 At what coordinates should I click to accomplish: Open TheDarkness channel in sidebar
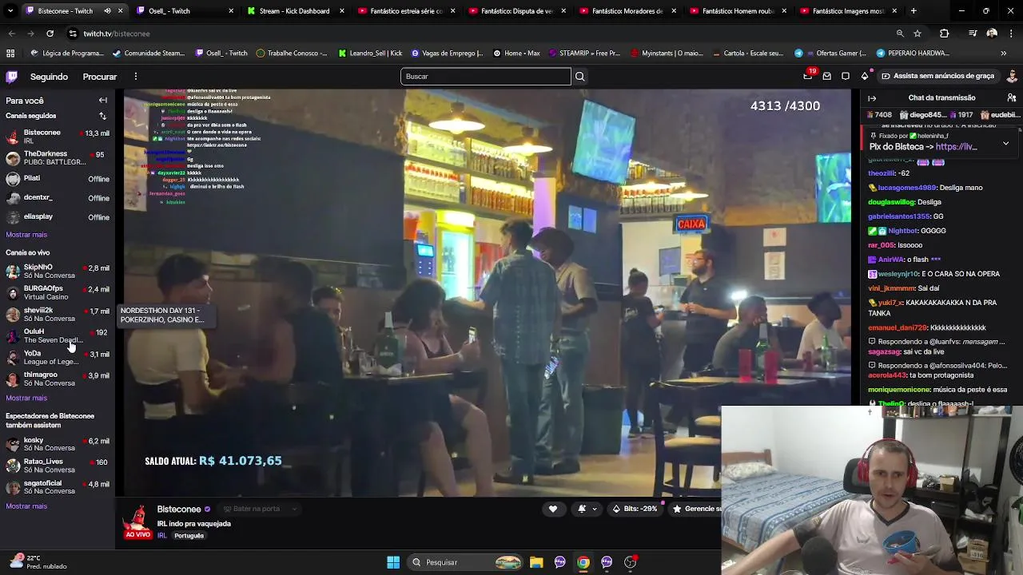56,158
